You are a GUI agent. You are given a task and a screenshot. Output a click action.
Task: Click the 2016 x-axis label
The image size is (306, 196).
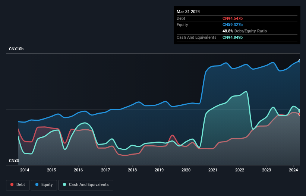[x=78, y=170]
